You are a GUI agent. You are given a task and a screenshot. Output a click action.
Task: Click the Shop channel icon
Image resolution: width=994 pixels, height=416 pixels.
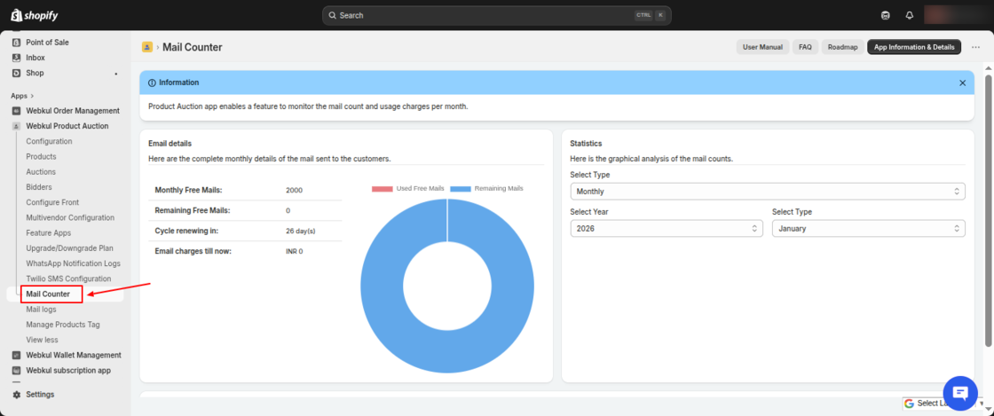pos(17,73)
